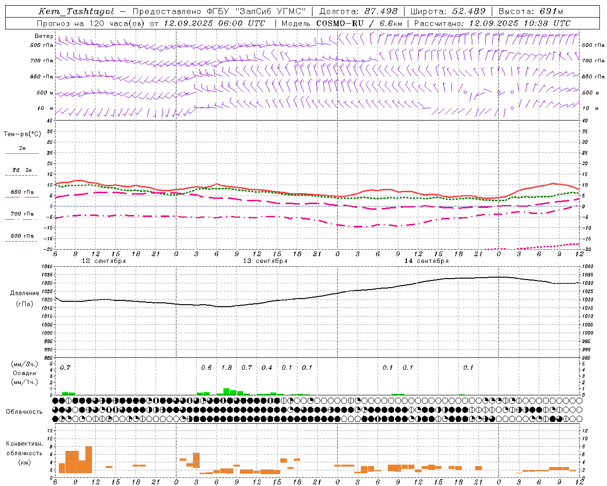Image resolution: width=607 pixels, height=486 pixels.
Task: Select the 700 гПа legend in temperature panel
Action: 22,214
